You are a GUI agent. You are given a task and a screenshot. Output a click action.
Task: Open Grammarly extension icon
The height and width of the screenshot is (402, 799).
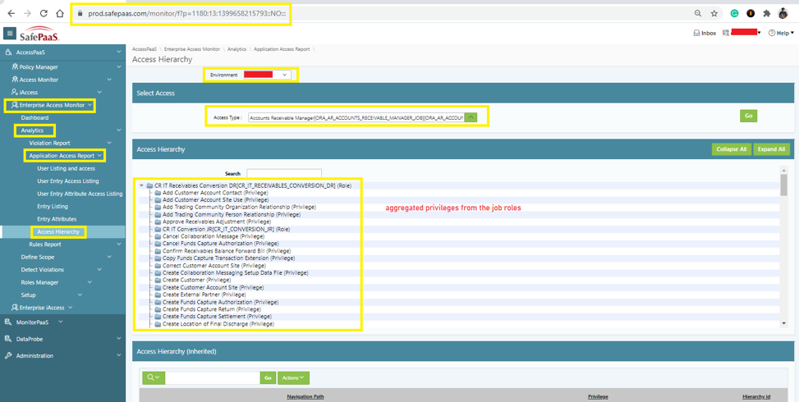(x=734, y=14)
